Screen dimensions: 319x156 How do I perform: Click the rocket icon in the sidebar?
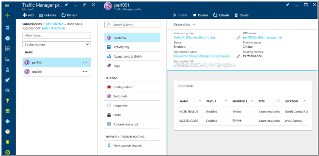[8, 80]
